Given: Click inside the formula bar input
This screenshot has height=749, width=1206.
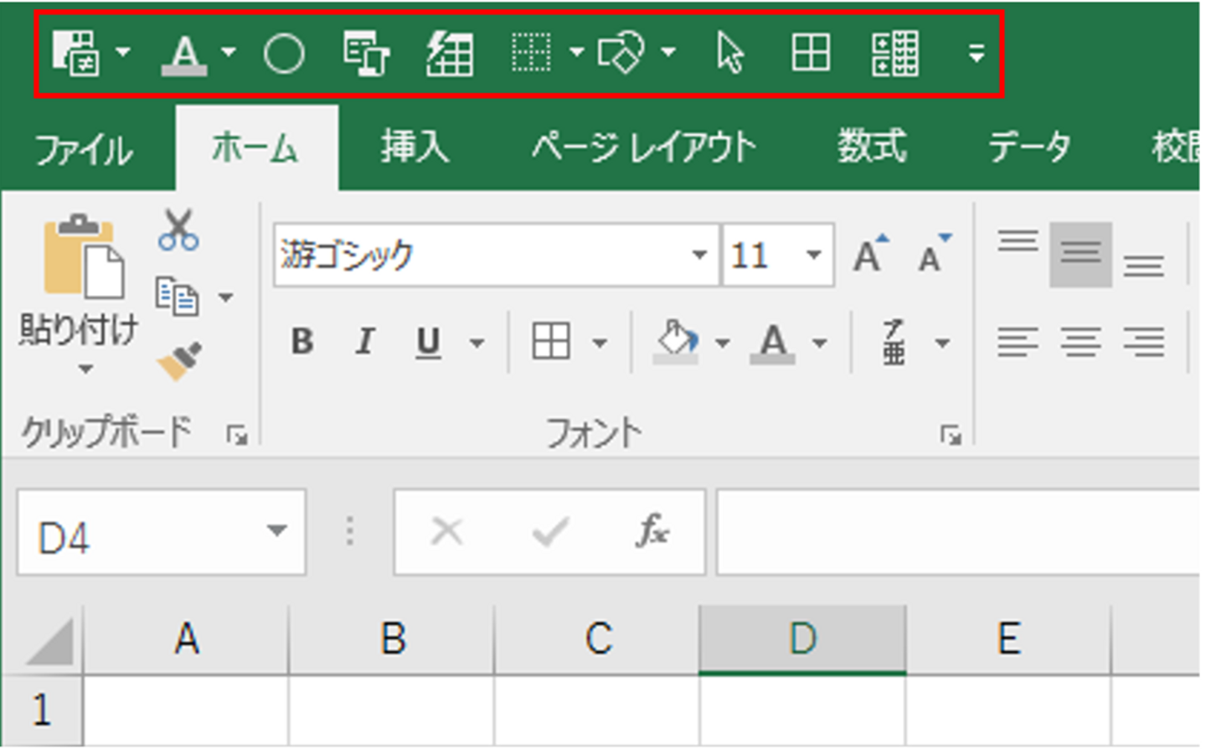Looking at the screenshot, I should (x=955, y=533).
